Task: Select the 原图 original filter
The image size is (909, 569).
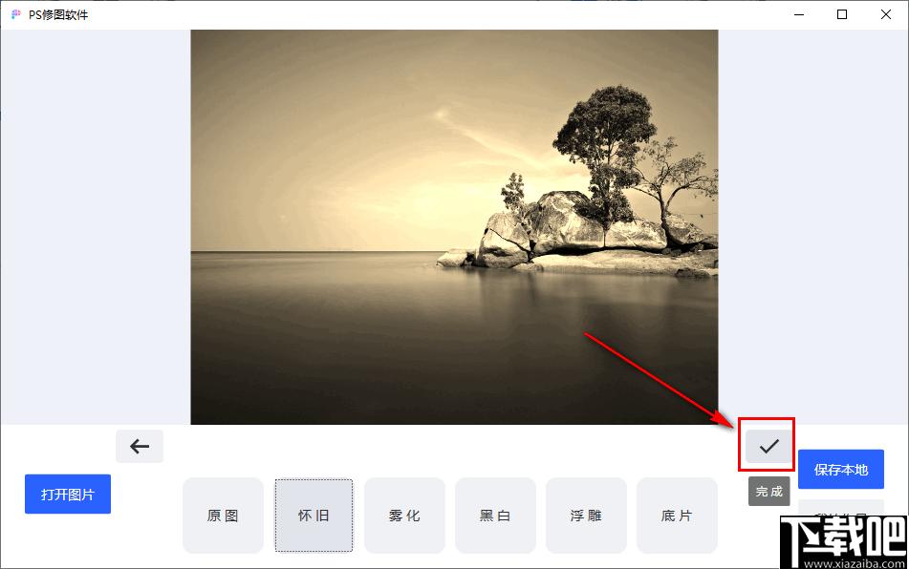Action: [x=224, y=516]
